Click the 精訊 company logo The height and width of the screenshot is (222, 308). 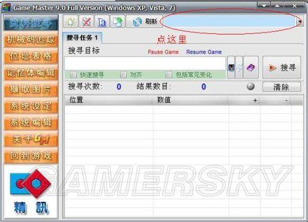pyautogui.click(x=31, y=192)
